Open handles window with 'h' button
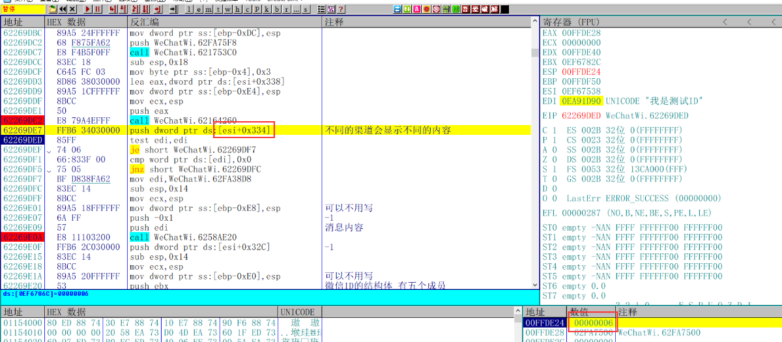Viewport: 782px width, 342px height. [237, 9]
